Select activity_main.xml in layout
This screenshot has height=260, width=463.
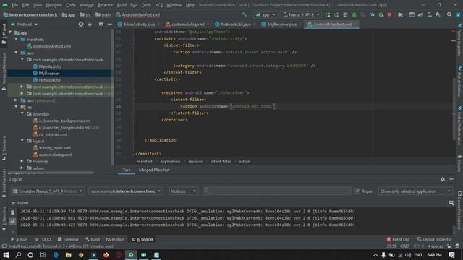[55, 147]
